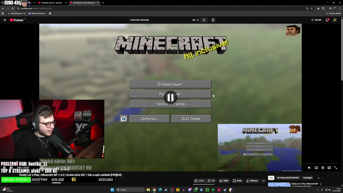Image resolution: width=343 pixels, height=193 pixels.
Task: Bookmark this page with the star
Action: [311, 8]
